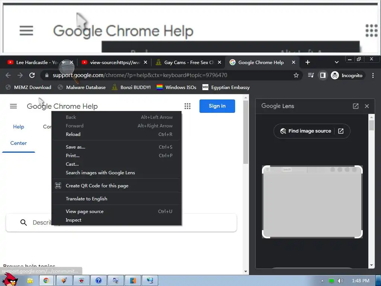
Task: Click page scrollbar down arrow
Action: click(246, 271)
